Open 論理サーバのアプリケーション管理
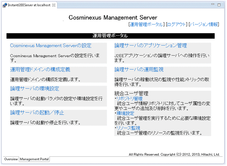This screenshot has height=166, width=227. [150, 46]
